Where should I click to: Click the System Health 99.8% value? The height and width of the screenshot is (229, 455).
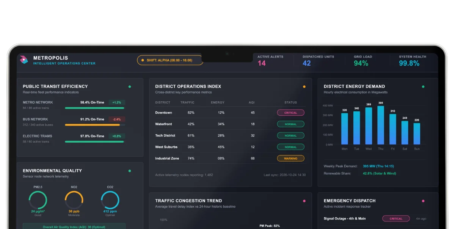(x=409, y=63)
